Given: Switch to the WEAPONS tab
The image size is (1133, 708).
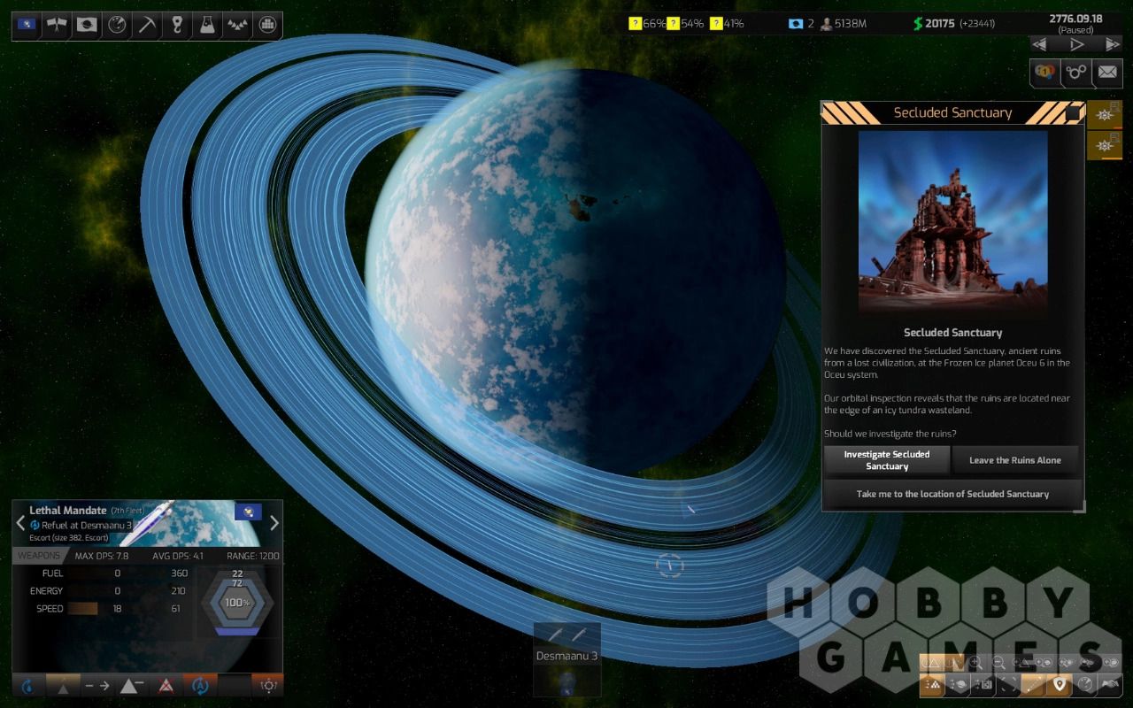Looking at the screenshot, I should (39, 556).
